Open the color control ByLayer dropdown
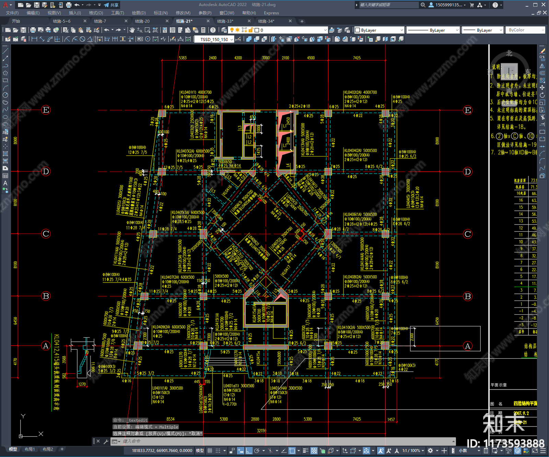Screen dimensions: 549x457 click(401, 30)
